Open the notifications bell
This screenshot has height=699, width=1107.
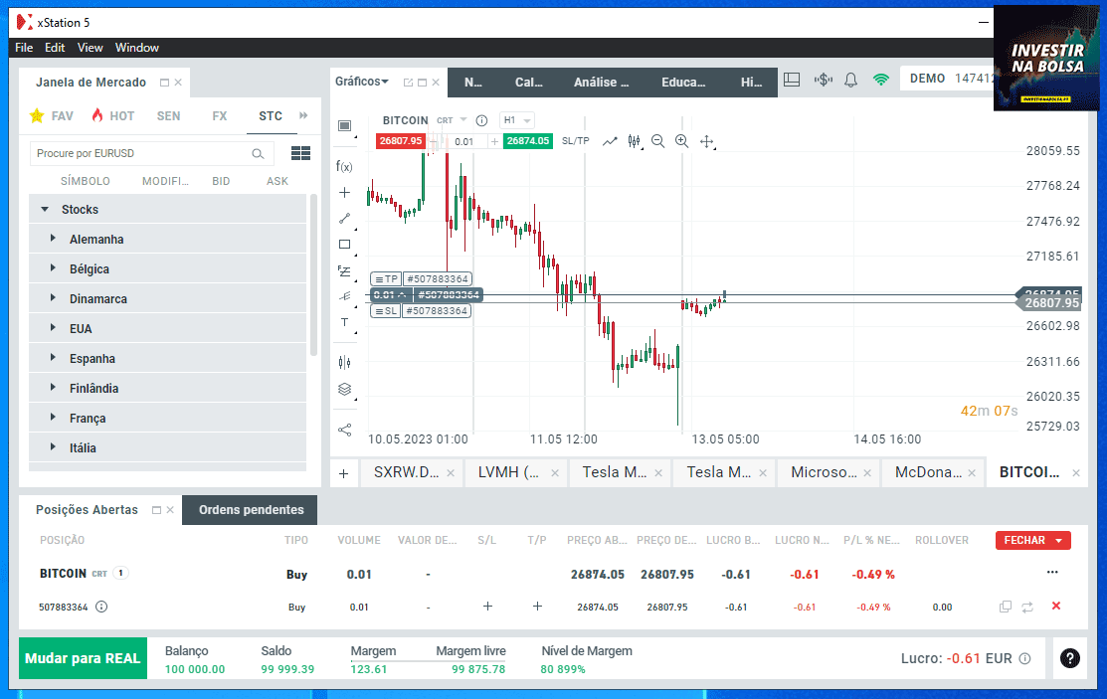point(850,80)
